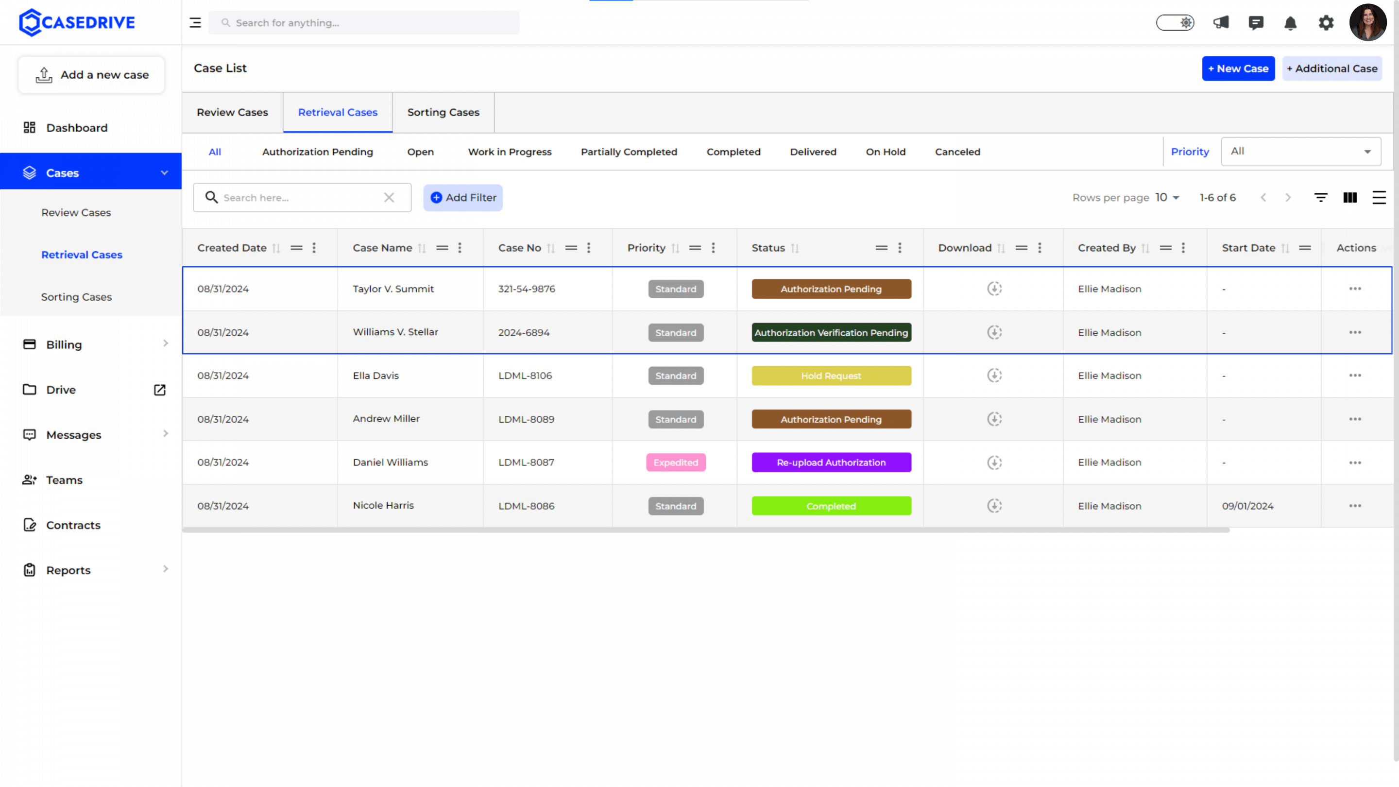Click case number LDML-8086
1399x787 pixels.
pyautogui.click(x=526, y=506)
